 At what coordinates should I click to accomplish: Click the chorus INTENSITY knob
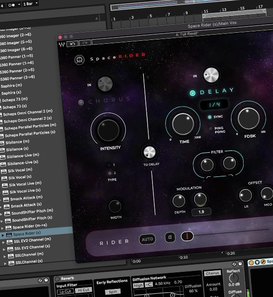pos(108,130)
